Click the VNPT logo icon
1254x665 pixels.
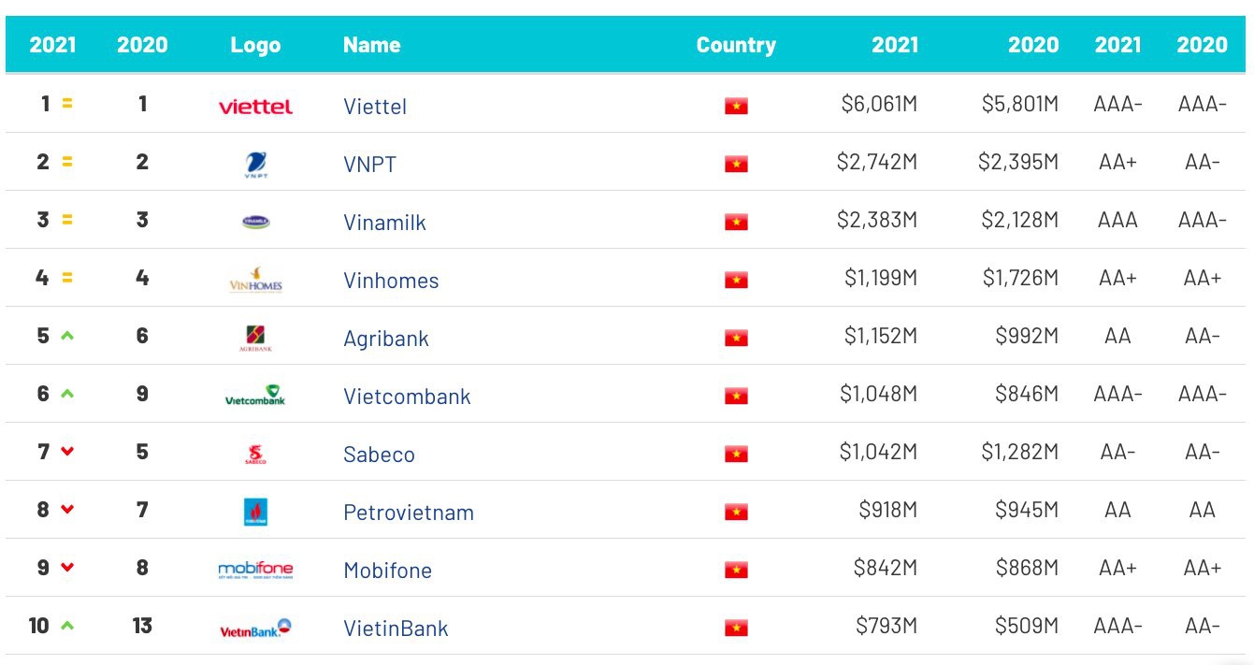click(x=255, y=165)
